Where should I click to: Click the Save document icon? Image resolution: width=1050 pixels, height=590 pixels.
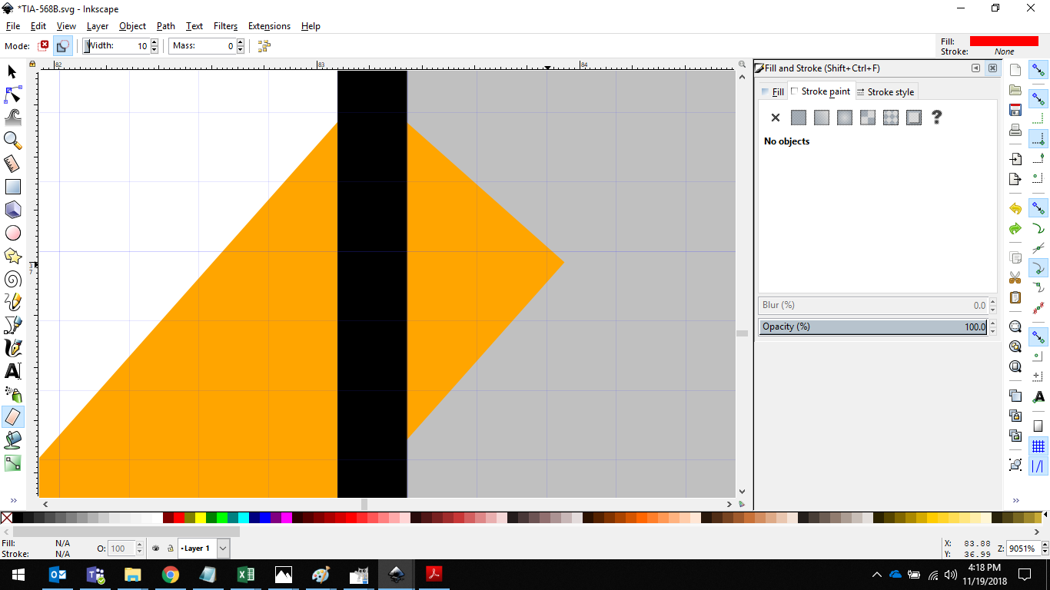click(1015, 110)
